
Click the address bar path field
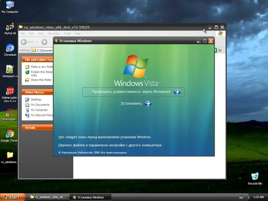42,50
